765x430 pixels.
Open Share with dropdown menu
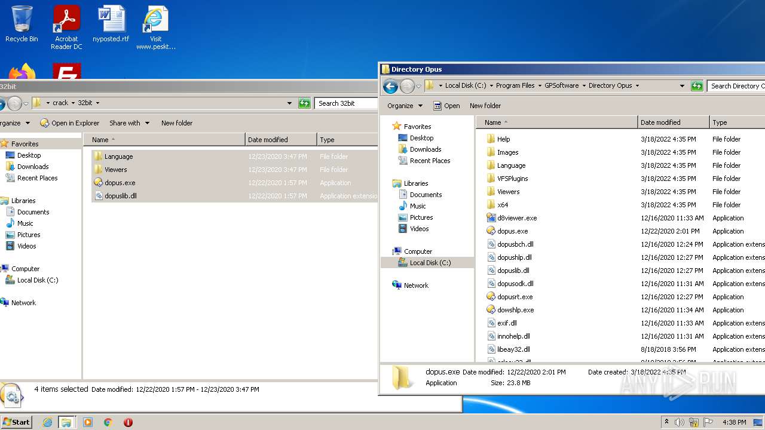point(129,123)
